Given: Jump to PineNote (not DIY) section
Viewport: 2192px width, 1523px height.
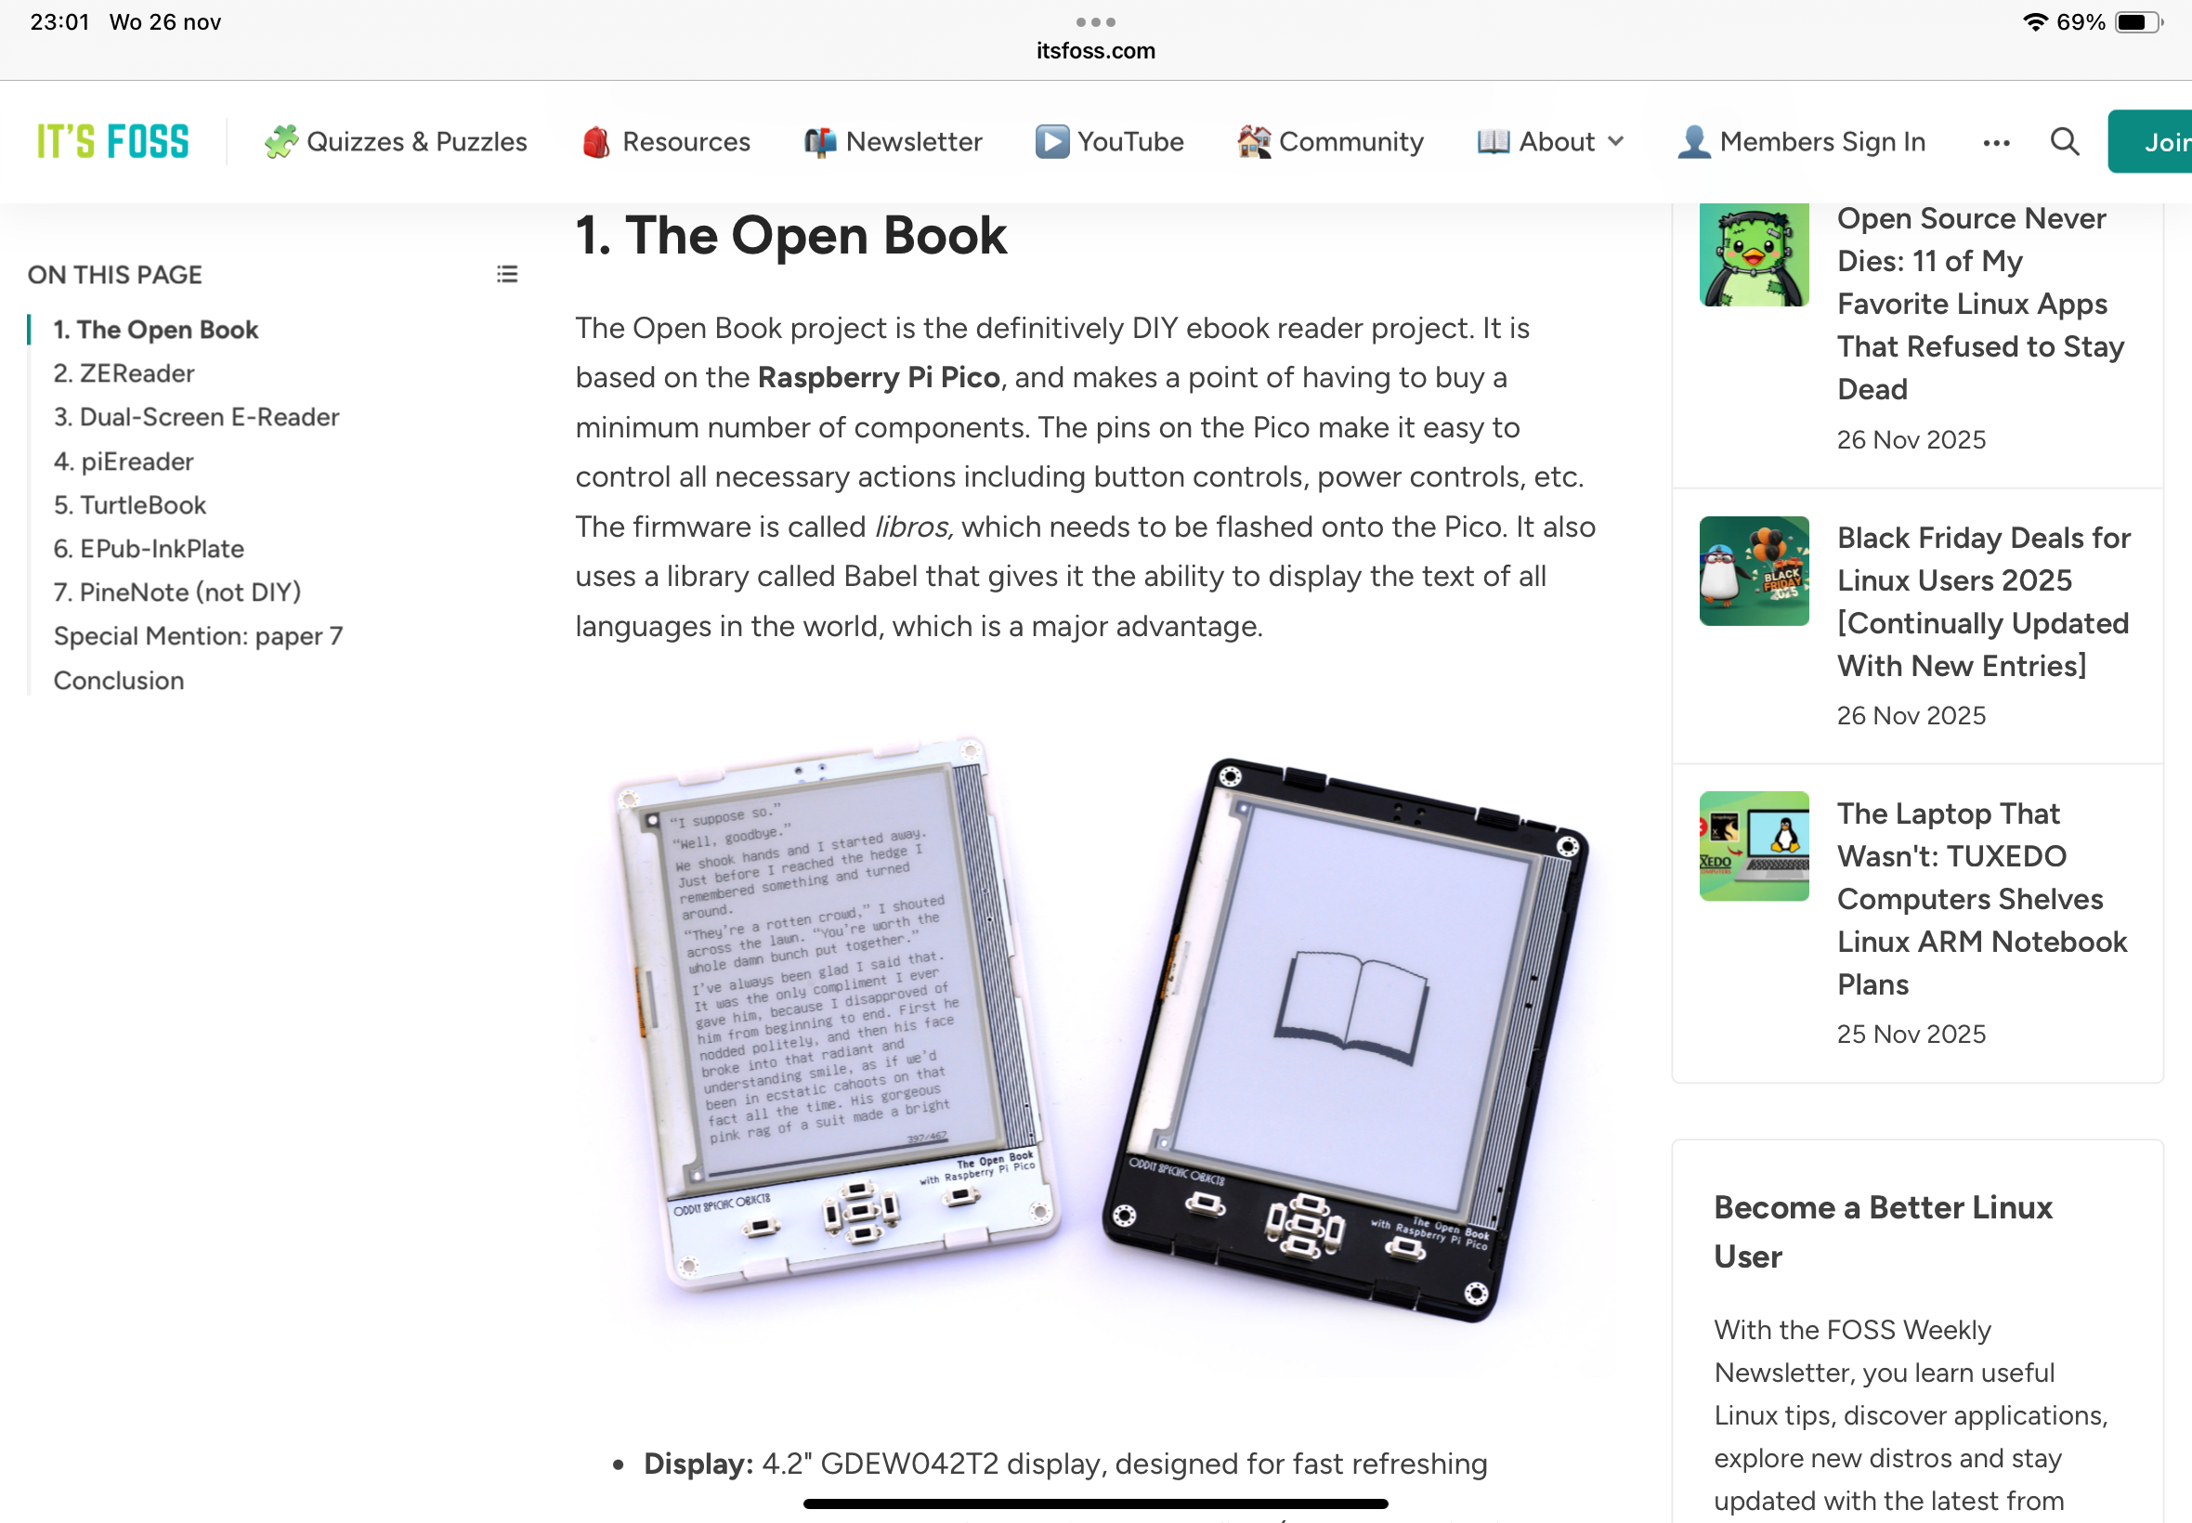Looking at the screenshot, I should coord(177,592).
